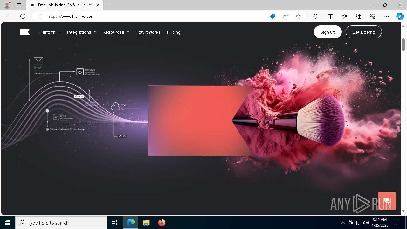Go back to the previous page
This screenshot has width=407, height=229.
(x=9, y=16)
